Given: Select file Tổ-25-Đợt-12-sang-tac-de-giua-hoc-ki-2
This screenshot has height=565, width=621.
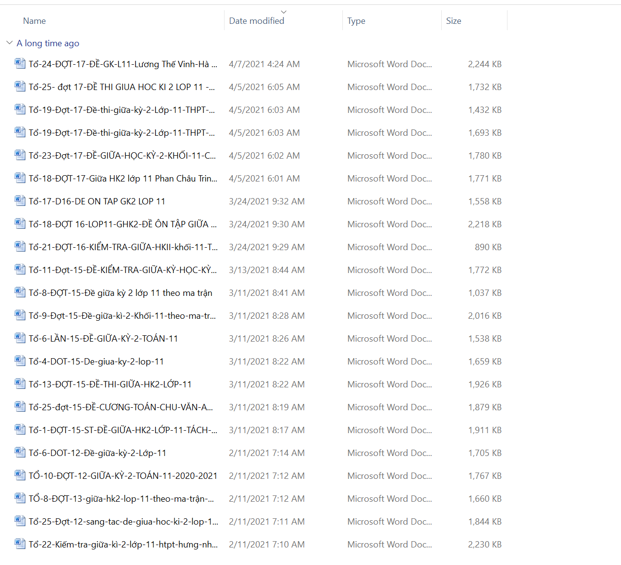Looking at the screenshot, I should [x=123, y=522].
